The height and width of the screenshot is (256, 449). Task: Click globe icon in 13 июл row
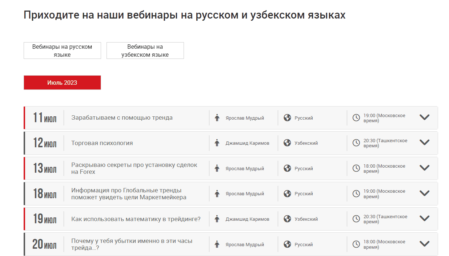(287, 168)
